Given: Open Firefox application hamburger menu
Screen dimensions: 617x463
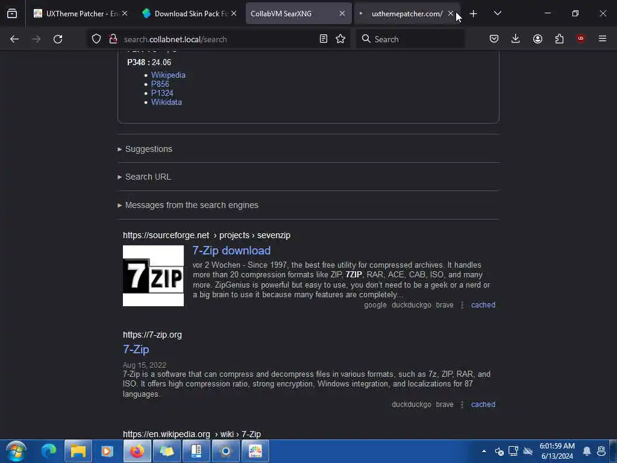Looking at the screenshot, I should point(603,39).
